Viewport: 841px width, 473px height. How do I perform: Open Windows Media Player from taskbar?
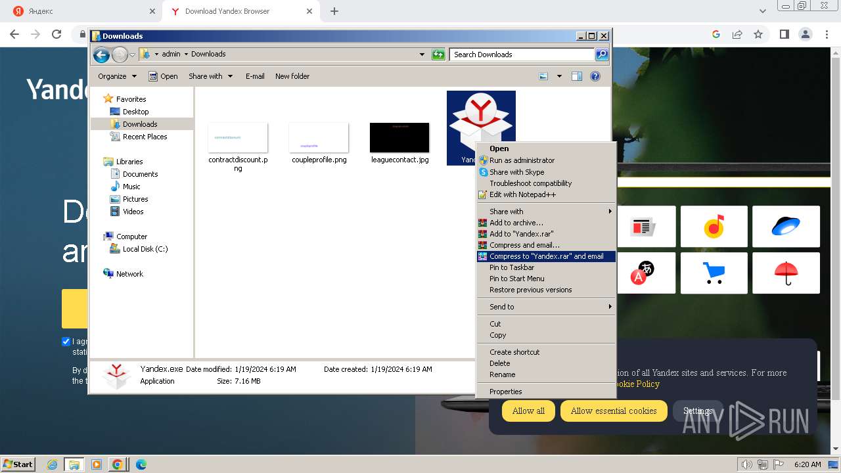[x=97, y=464]
